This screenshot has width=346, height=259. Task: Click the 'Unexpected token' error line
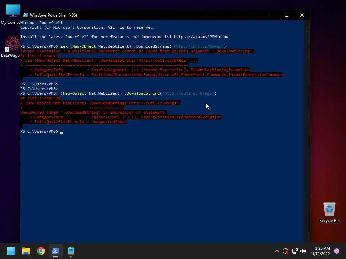click(94, 112)
